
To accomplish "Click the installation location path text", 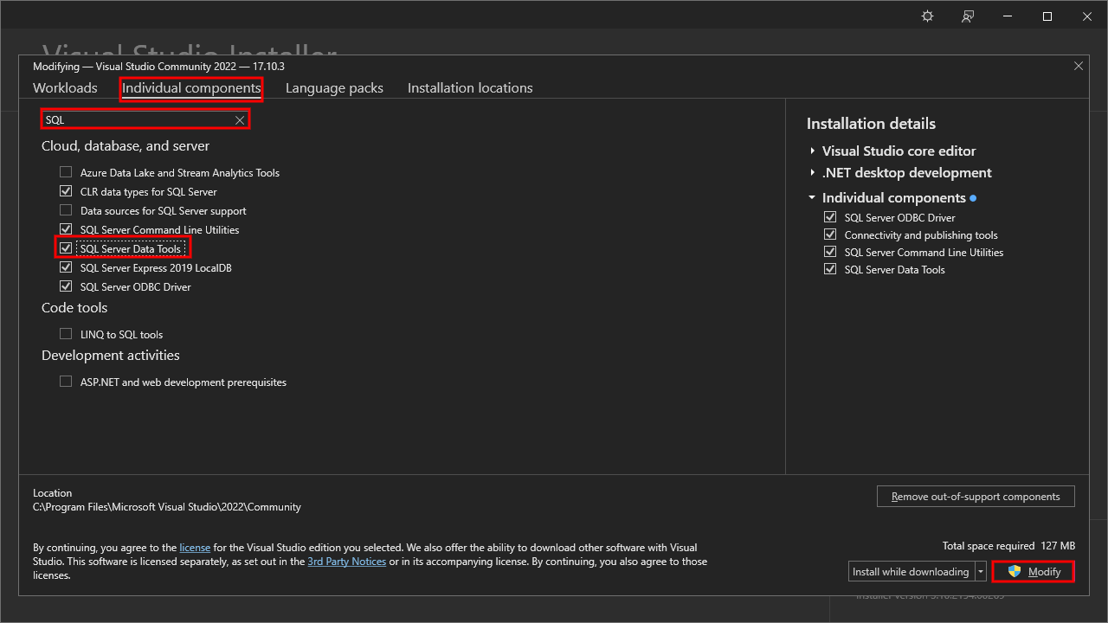I will click(167, 507).
